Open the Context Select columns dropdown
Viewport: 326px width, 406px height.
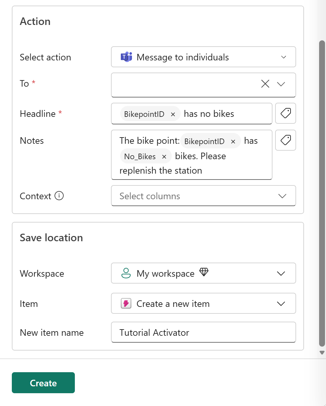pos(203,196)
